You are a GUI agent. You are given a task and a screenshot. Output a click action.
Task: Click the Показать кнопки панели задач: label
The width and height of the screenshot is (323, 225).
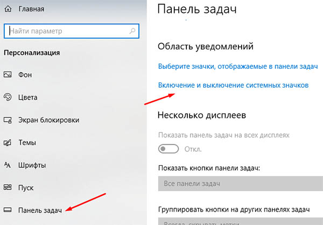pos(209,168)
